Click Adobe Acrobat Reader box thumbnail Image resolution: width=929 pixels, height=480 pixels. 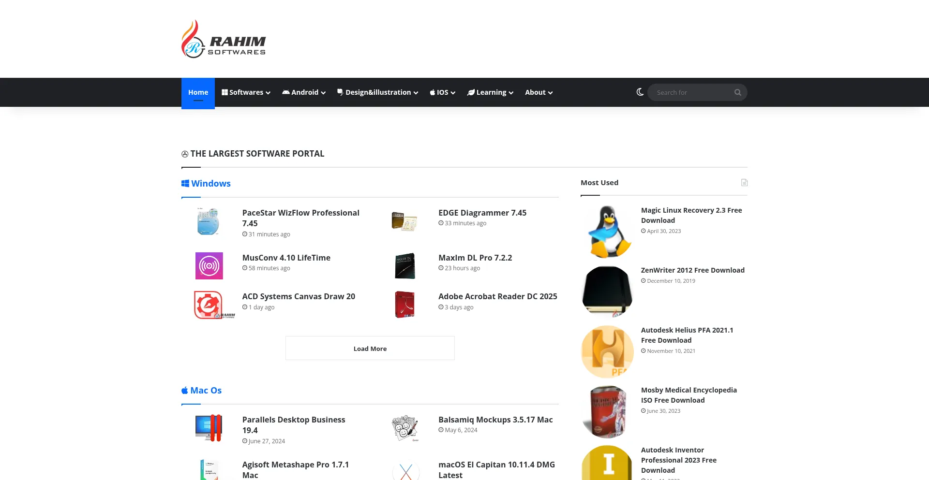[405, 305]
